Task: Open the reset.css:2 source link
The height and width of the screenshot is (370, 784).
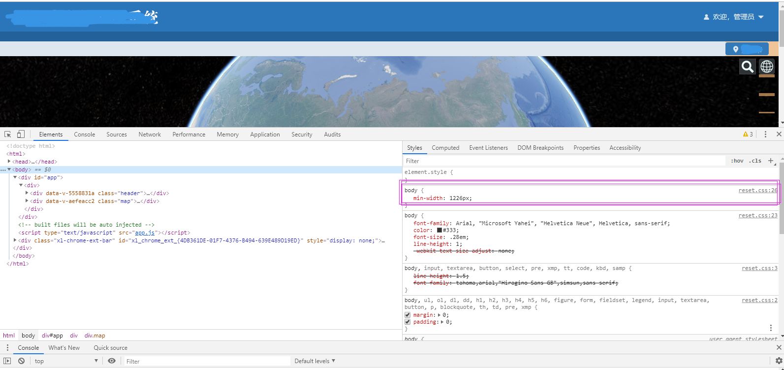Action: 760,300
